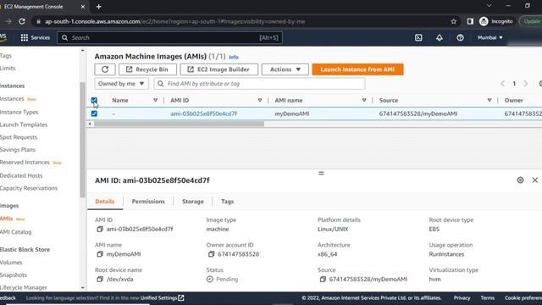
Task: Focus the Find AMI filter field
Action: pos(259,84)
